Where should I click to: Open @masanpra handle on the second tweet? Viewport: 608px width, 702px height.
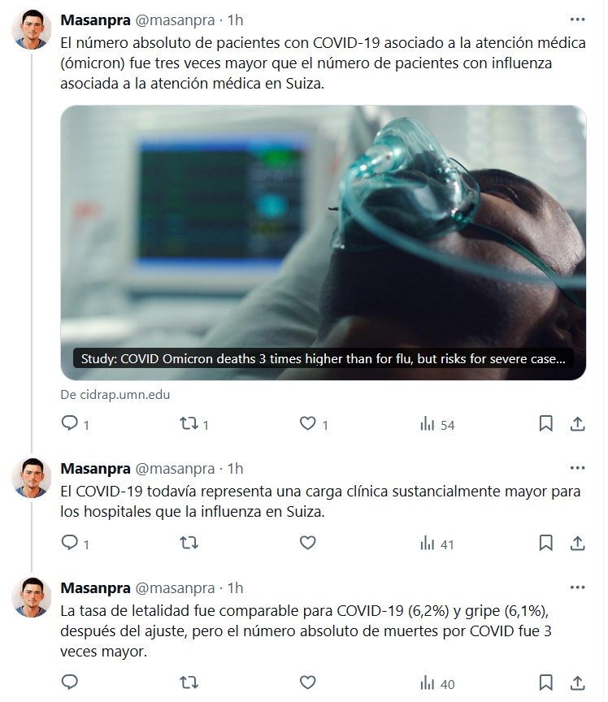(175, 469)
